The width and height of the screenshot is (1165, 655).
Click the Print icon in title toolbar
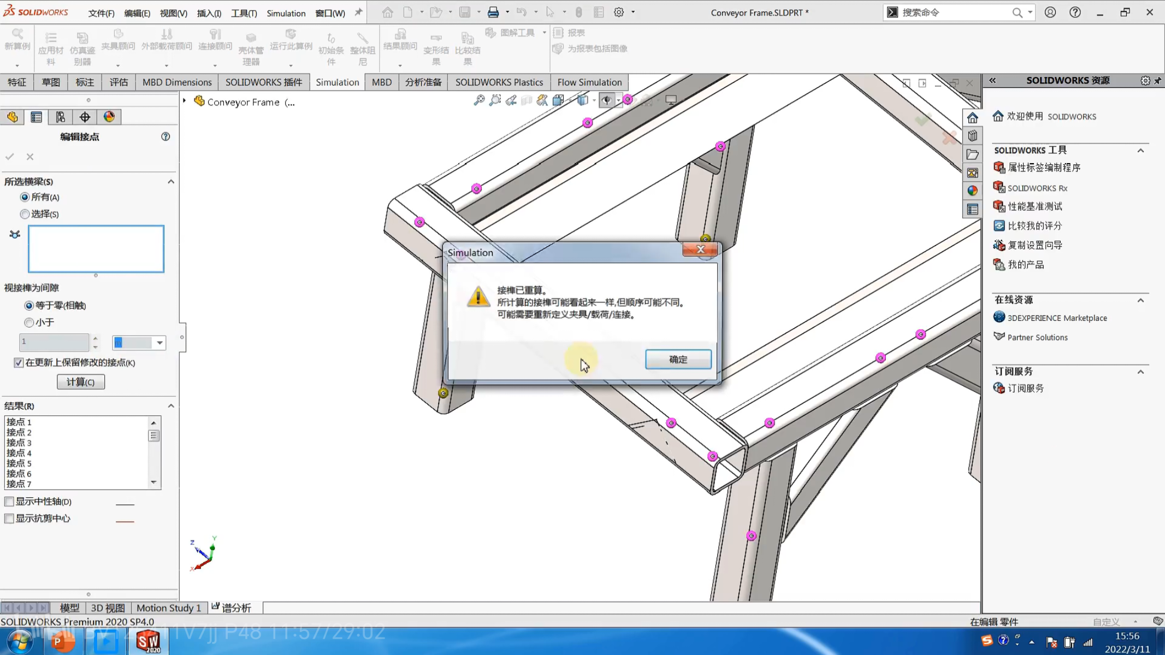click(x=493, y=12)
